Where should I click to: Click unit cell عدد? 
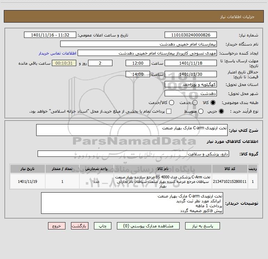[x=96, y=181]
